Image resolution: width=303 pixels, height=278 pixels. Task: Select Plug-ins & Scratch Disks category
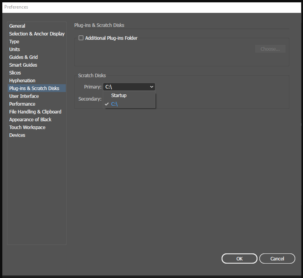(37, 88)
